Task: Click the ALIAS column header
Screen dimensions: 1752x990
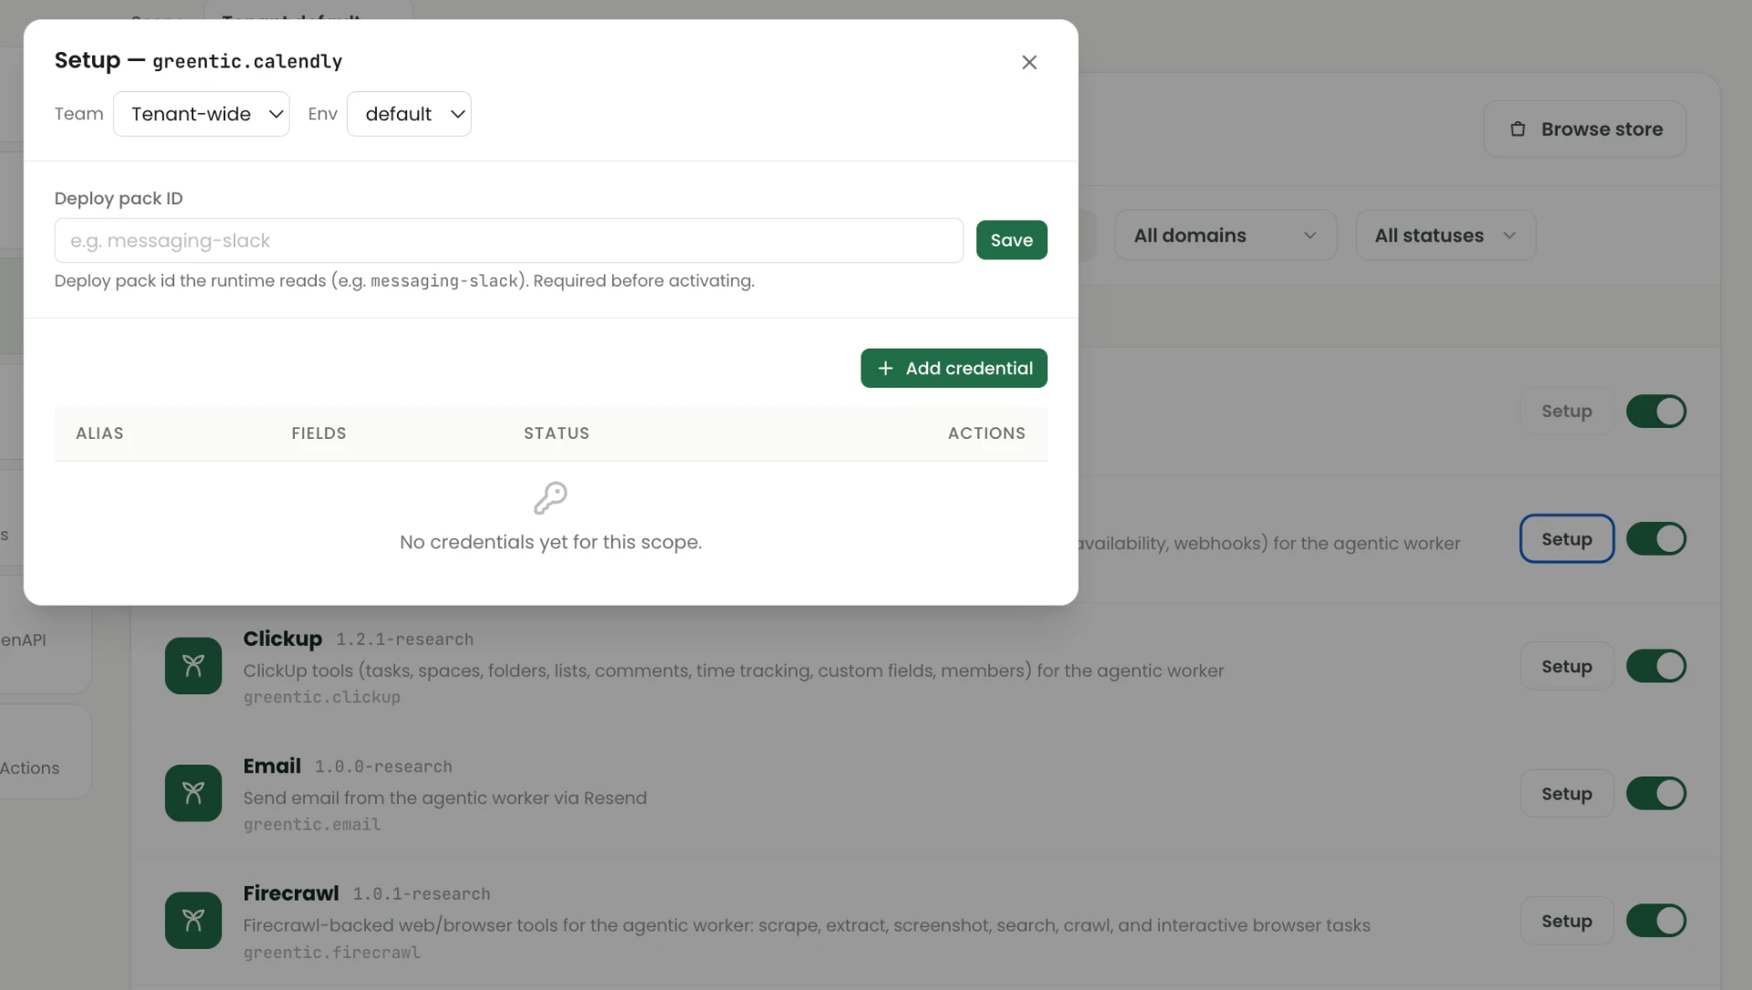Action: click(99, 433)
